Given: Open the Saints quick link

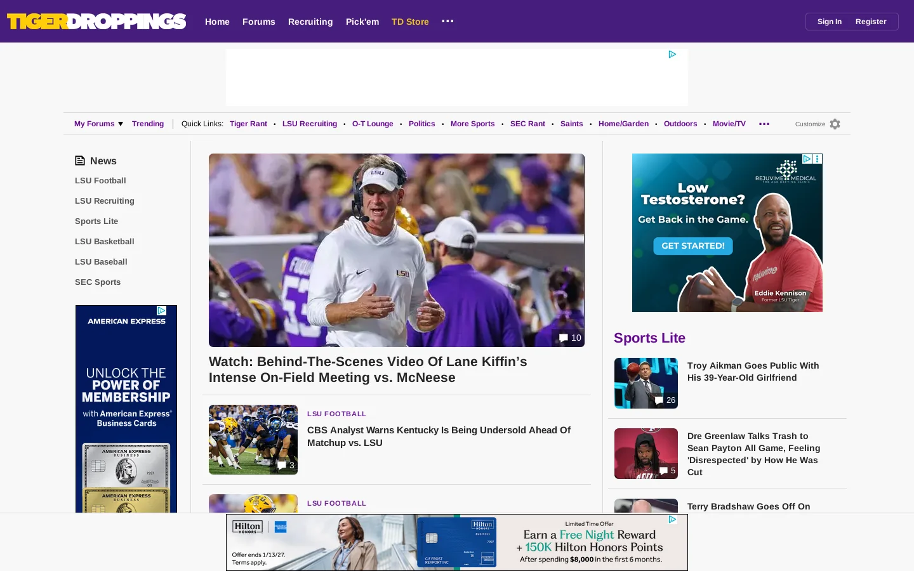Looking at the screenshot, I should tap(571, 124).
